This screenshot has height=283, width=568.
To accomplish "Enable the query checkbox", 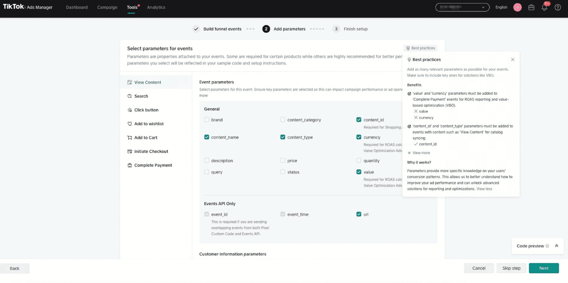I will [207, 172].
